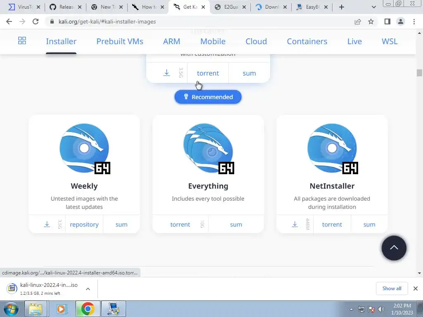
Task: Click the volume speaker tray icon
Action: point(381,309)
